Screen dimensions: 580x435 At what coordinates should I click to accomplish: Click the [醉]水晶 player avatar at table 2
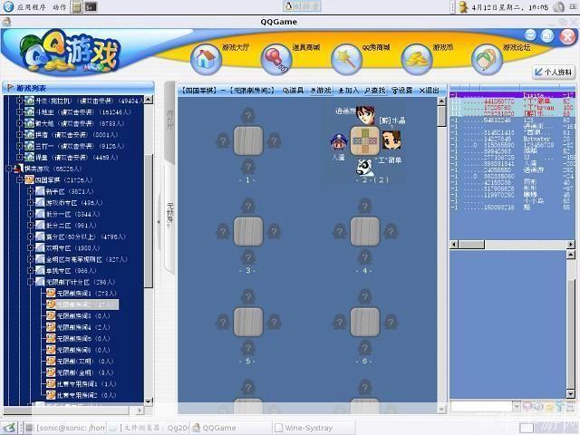[391, 140]
